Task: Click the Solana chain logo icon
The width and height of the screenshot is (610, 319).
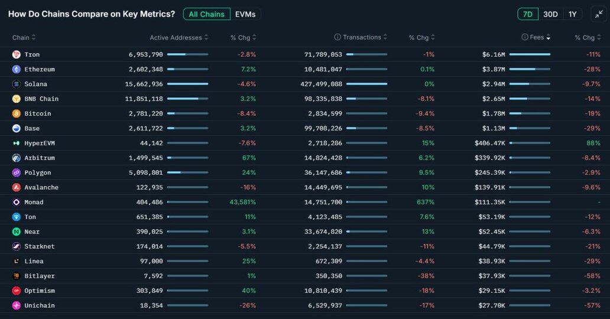Action: [16, 84]
